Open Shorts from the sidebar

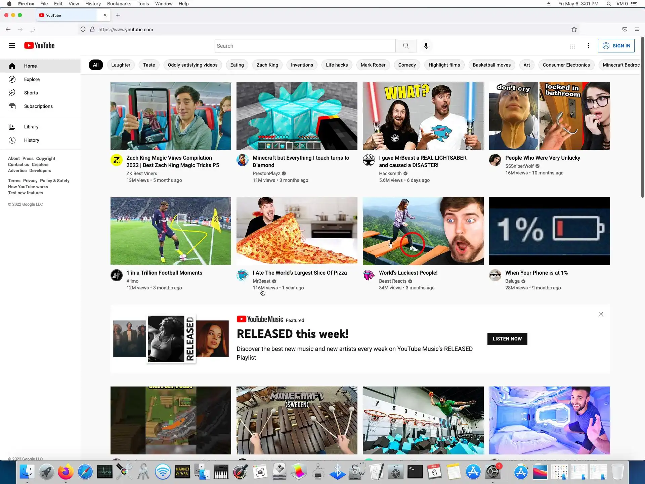pos(31,93)
